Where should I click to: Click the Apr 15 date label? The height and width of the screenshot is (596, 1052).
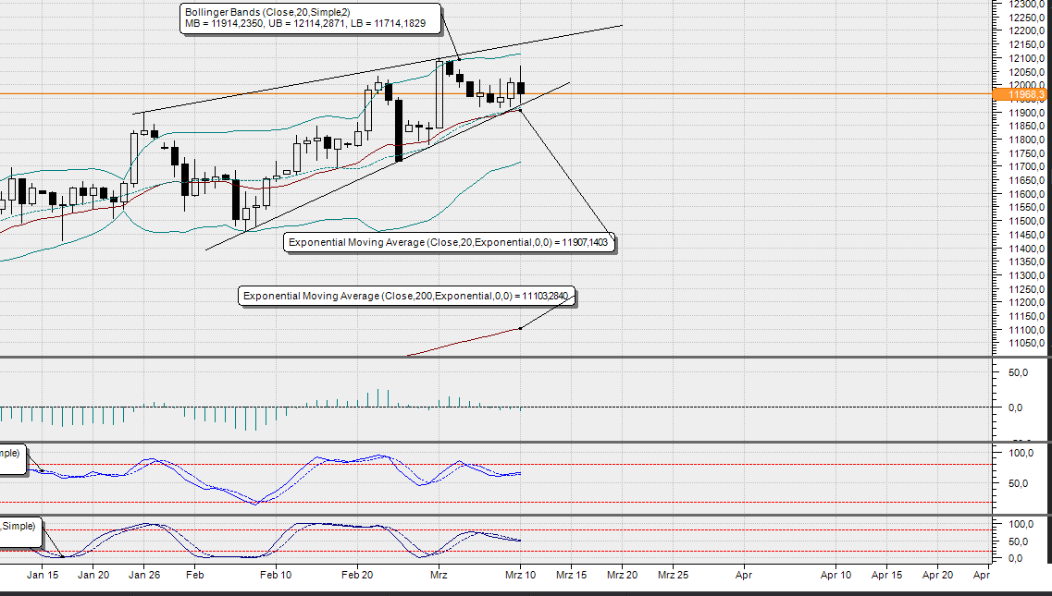click(887, 575)
